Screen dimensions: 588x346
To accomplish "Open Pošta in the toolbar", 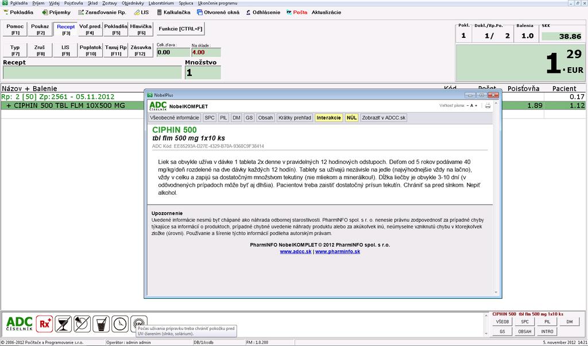I will pyautogui.click(x=297, y=13).
